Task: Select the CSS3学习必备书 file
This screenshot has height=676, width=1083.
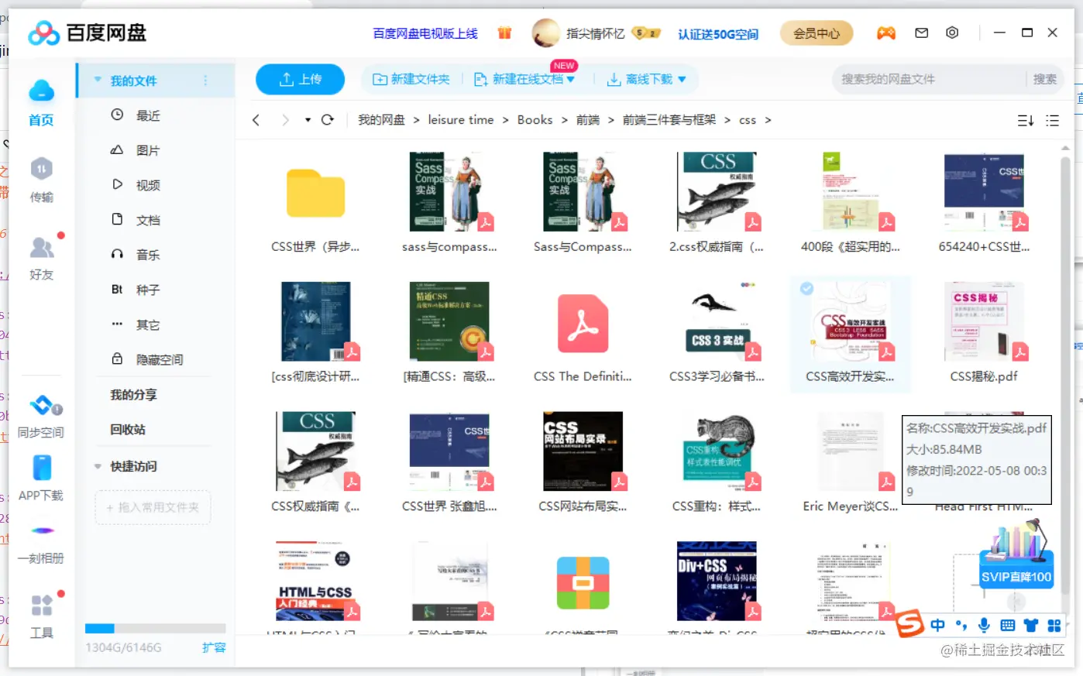Action: [717, 333]
